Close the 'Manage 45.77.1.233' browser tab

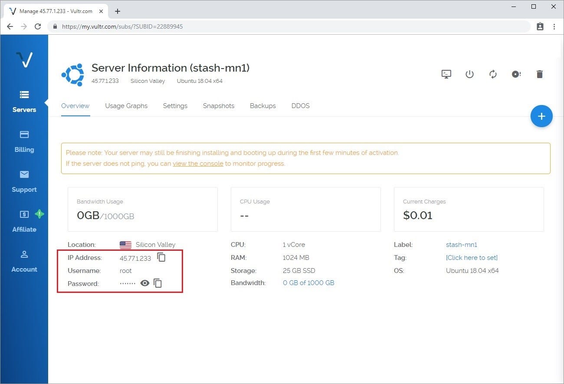coord(102,11)
